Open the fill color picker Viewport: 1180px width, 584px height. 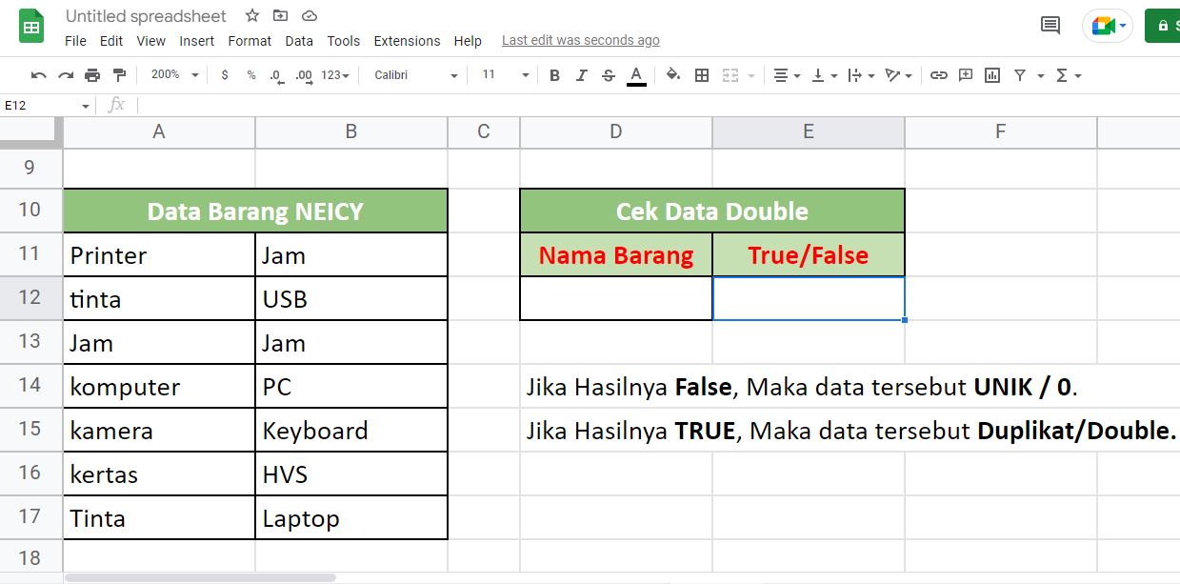(x=673, y=75)
